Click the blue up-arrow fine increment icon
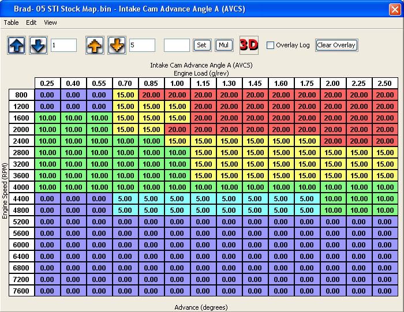 click(17, 46)
